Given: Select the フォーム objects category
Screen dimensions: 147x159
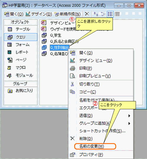Looking at the screenshot, I should (21, 45).
